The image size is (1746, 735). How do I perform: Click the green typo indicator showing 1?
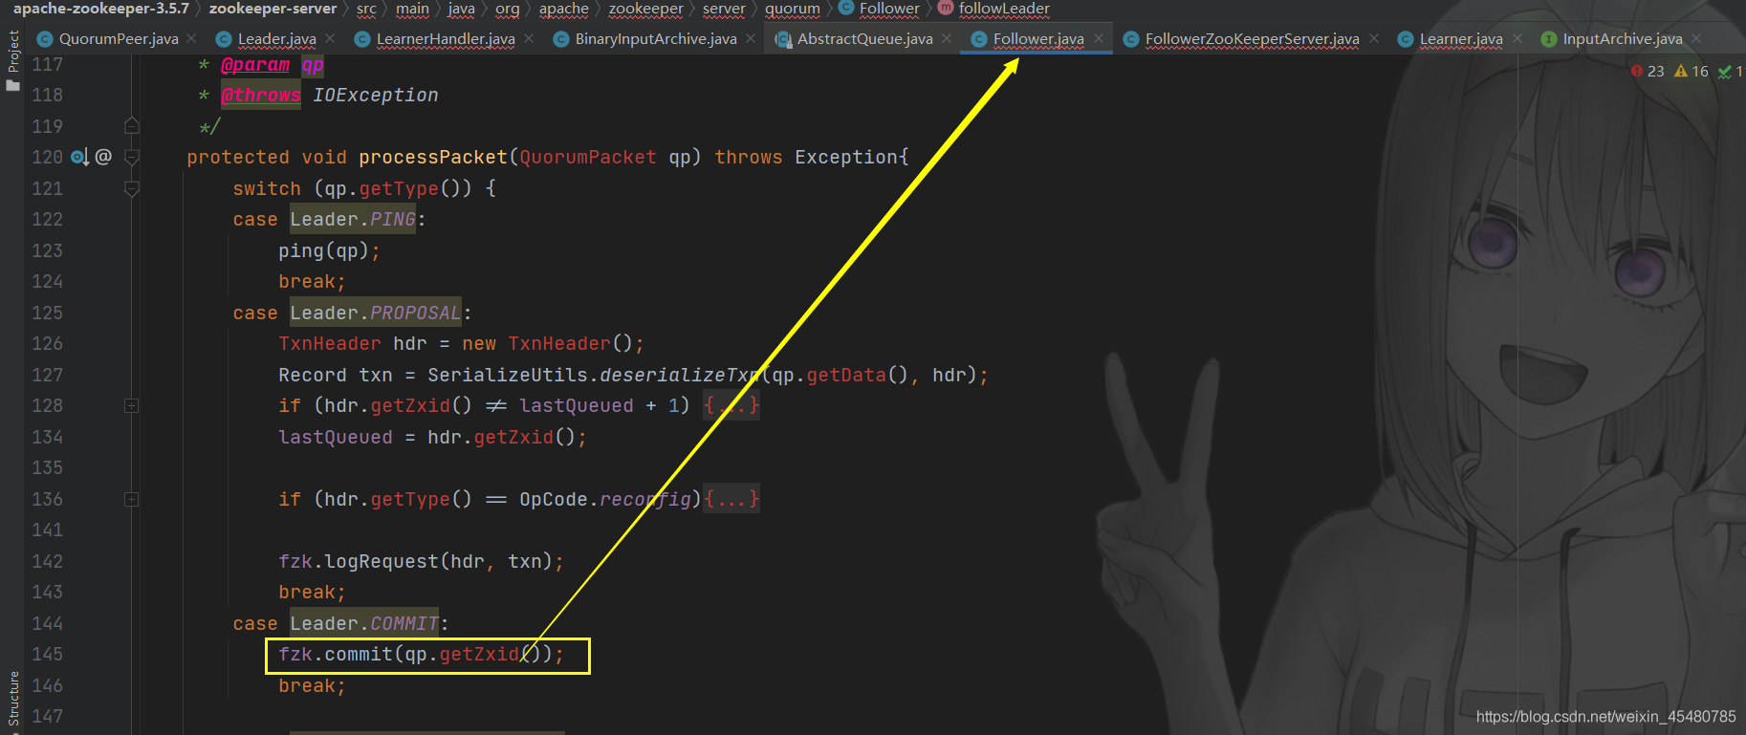(1731, 72)
